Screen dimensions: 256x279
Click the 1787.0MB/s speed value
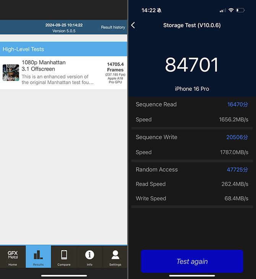coord(234,152)
